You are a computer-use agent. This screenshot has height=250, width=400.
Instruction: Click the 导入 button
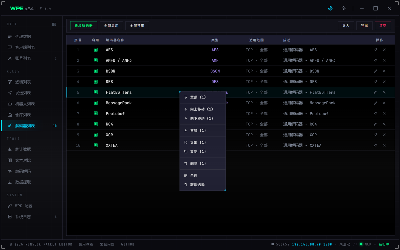pos(346,25)
